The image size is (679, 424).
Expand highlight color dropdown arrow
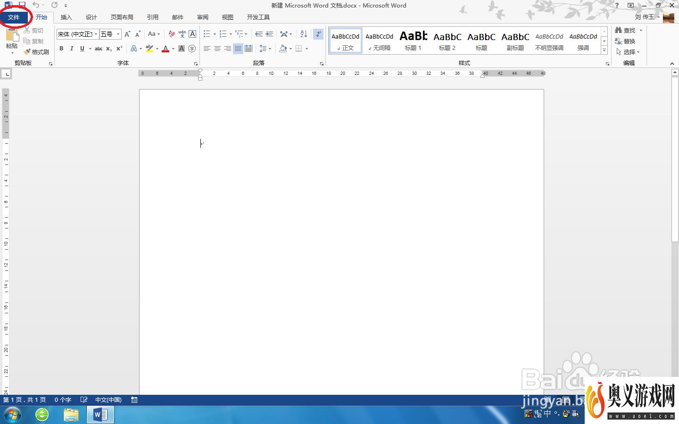point(157,49)
